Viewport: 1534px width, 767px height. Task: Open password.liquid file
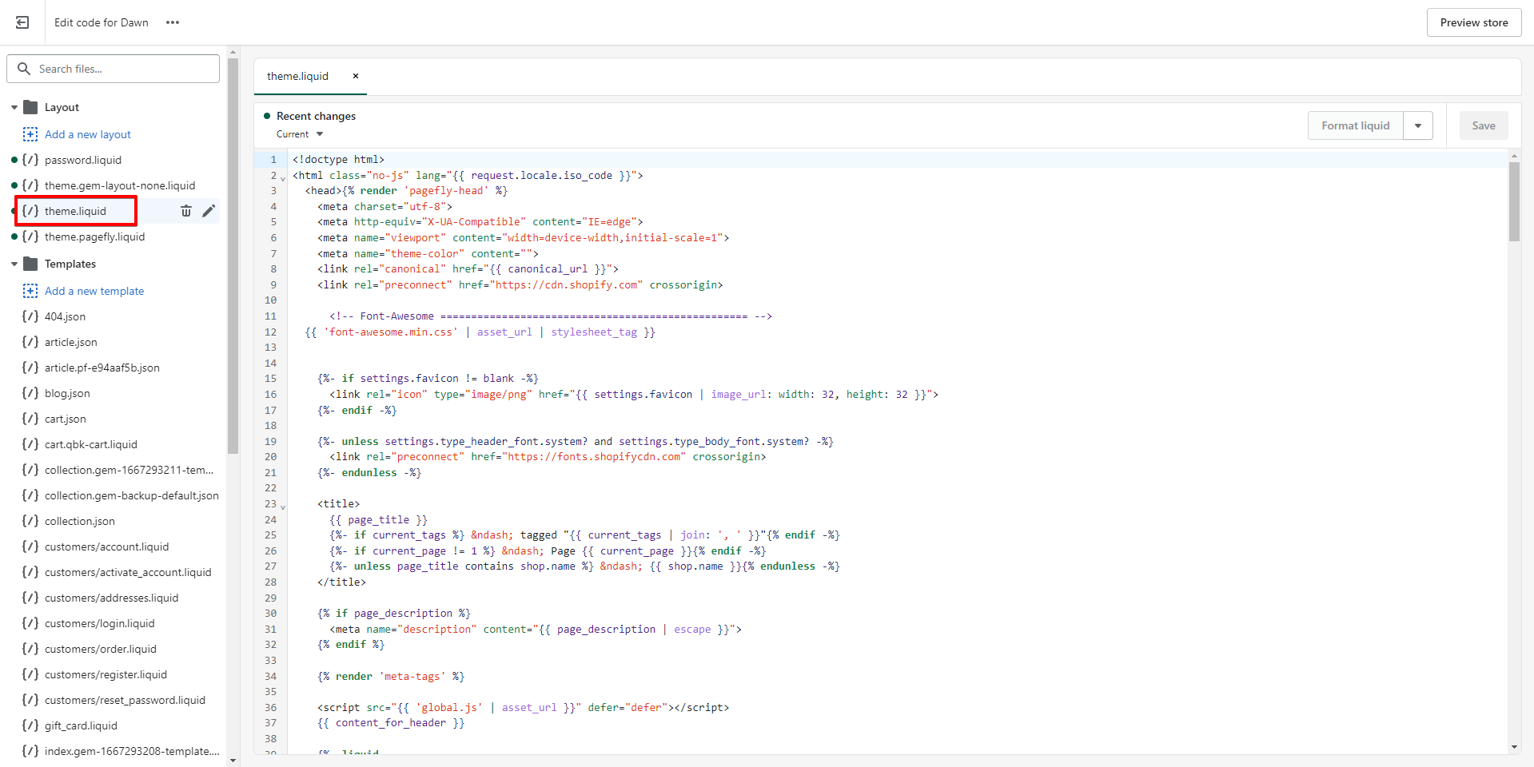[x=83, y=160]
